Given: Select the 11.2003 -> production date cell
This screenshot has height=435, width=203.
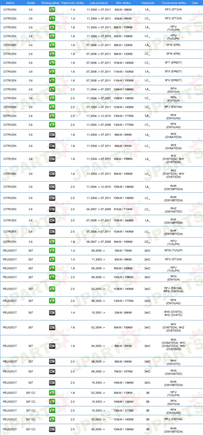Looking at the screenshot, I should (x=98, y=259).
